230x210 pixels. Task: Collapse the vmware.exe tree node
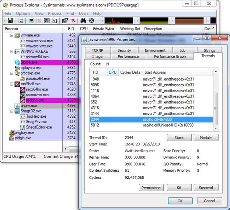[x=11, y=35]
